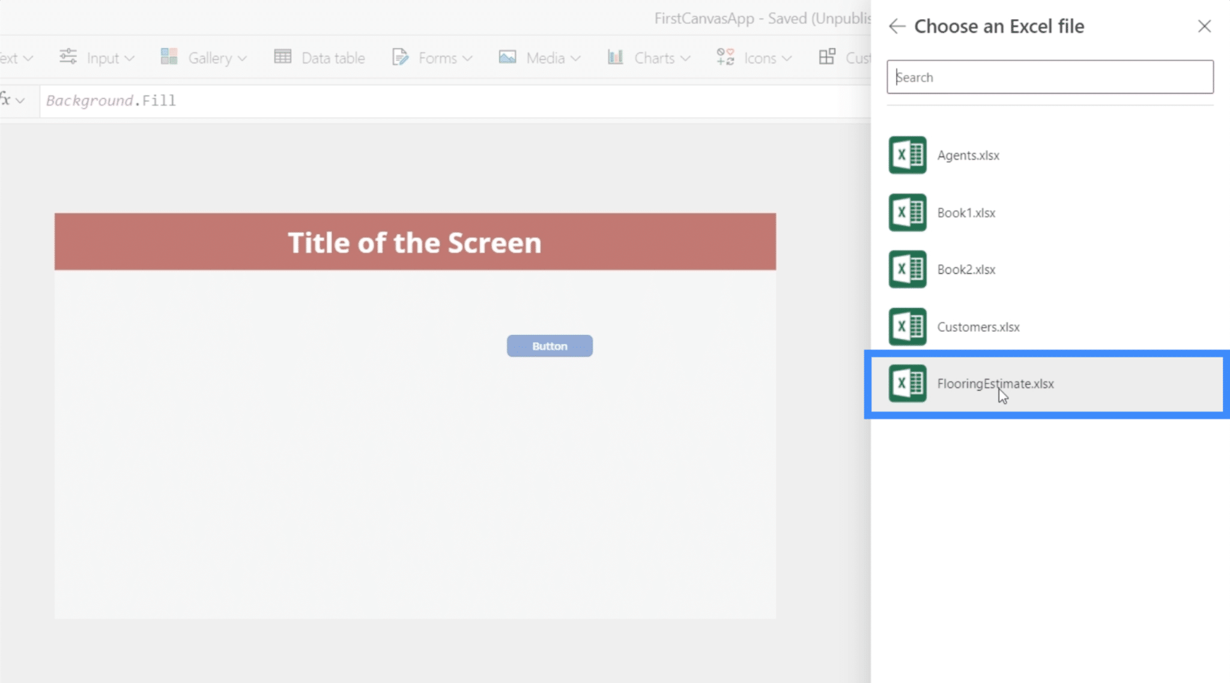Screen dimensions: 1230x683
Task: Click the Forms edit icon
Action: [x=400, y=57]
